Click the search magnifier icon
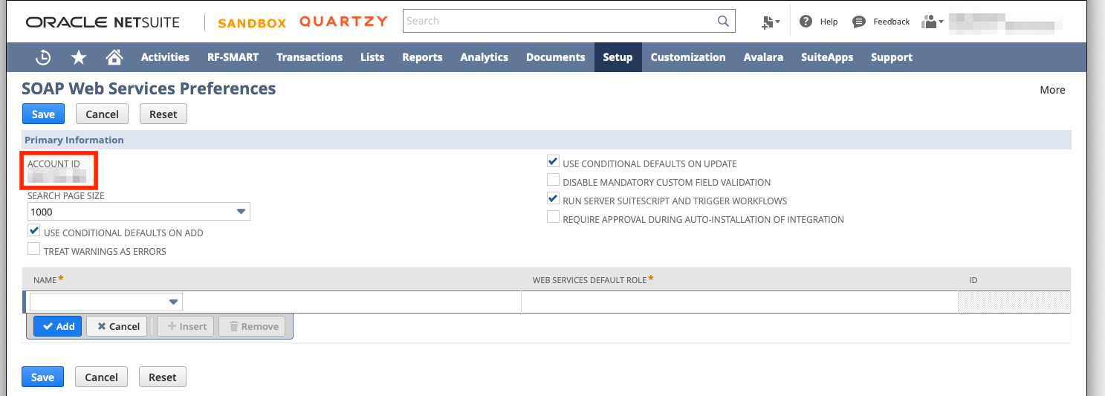Viewport: 1105px width, 396px height. [x=723, y=21]
